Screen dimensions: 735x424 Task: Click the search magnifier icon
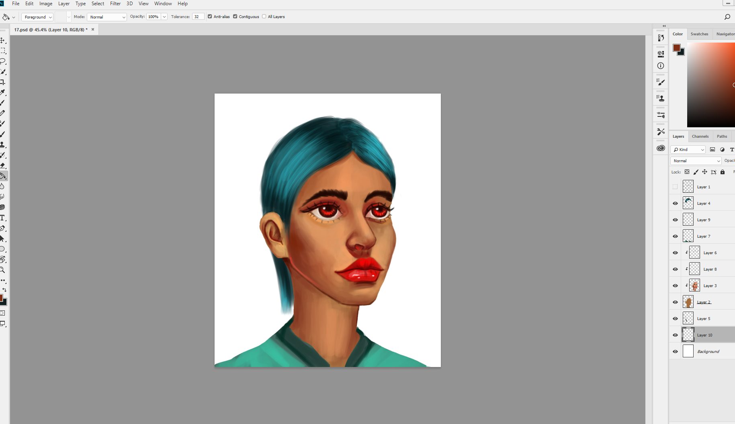tap(727, 17)
